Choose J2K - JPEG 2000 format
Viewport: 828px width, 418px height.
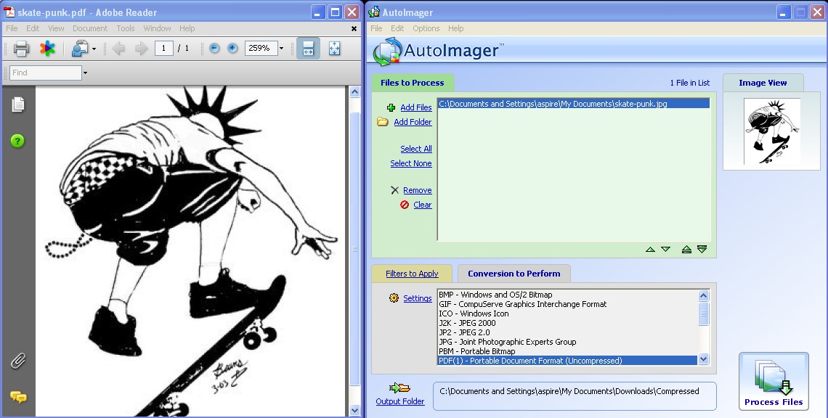568,323
